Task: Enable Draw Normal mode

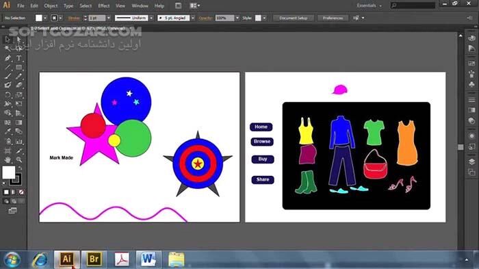Action: [x=6, y=201]
